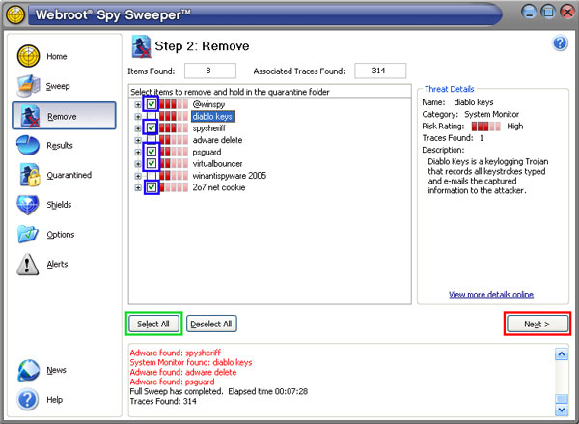Select the psguard item name
The width and height of the screenshot is (579, 424).
(x=207, y=152)
